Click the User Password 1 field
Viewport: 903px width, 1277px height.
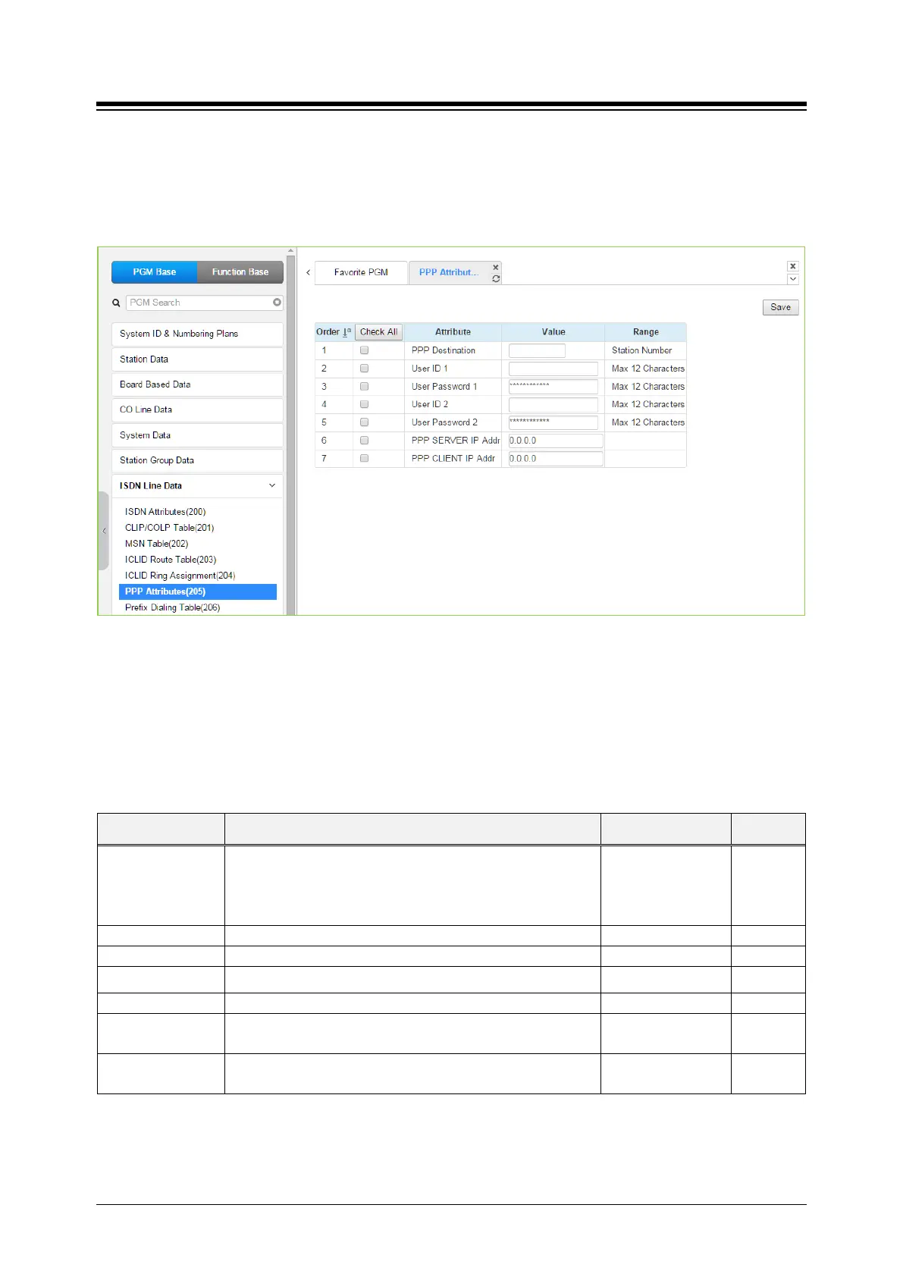pos(553,387)
